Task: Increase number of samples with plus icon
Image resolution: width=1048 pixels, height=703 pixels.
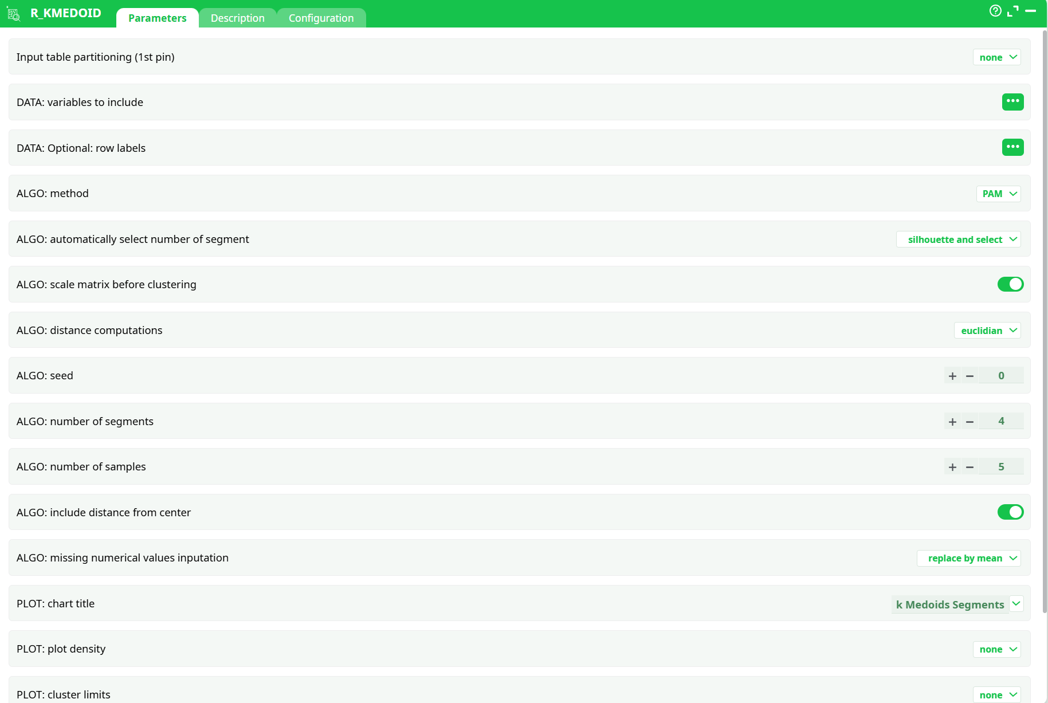Action: click(952, 466)
